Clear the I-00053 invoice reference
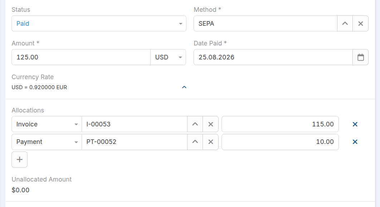 211,124
